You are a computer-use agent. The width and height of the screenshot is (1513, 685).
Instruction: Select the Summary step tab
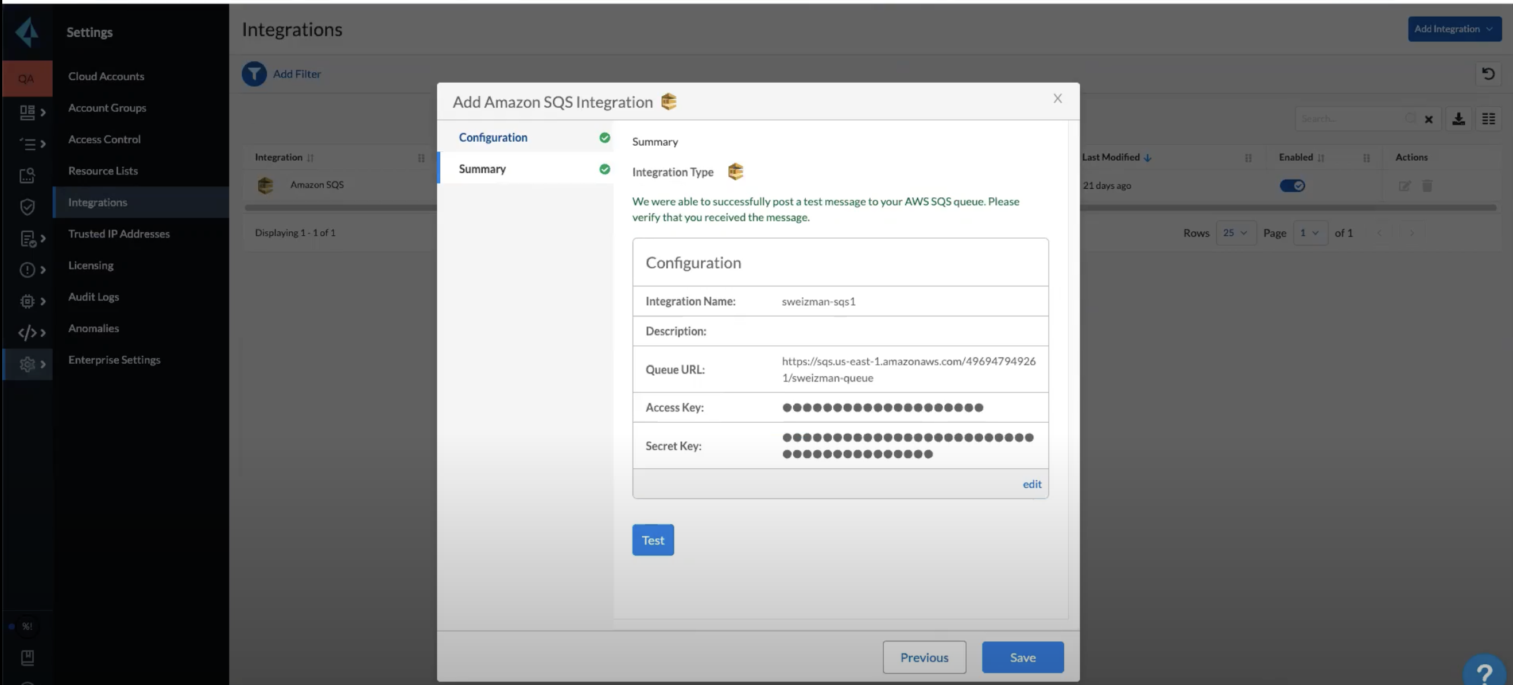pos(525,169)
